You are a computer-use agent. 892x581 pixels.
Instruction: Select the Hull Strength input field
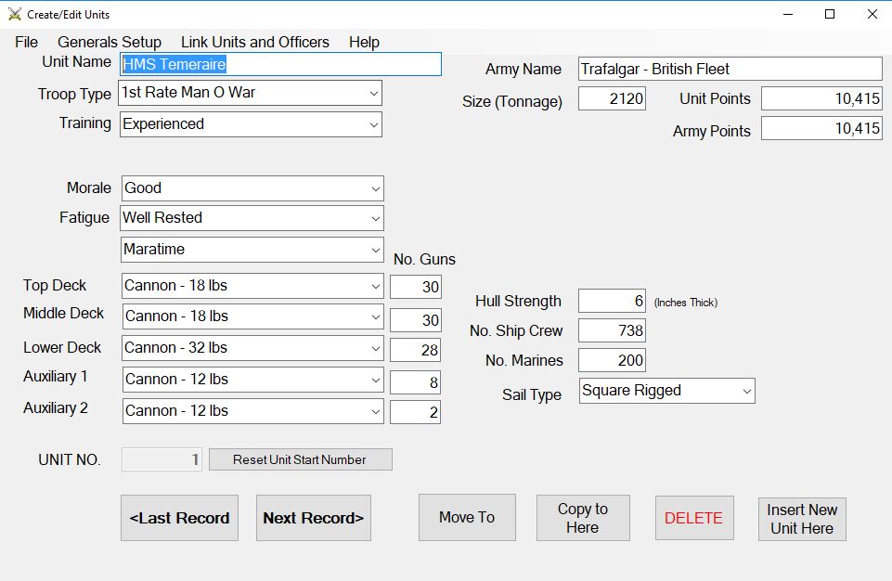point(612,301)
